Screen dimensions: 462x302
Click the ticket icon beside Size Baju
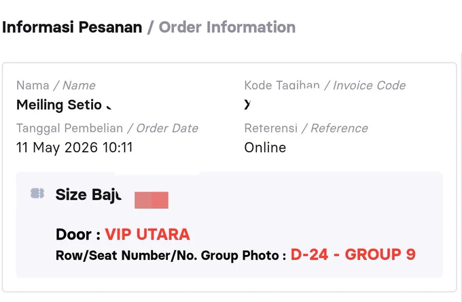pyautogui.click(x=37, y=193)
